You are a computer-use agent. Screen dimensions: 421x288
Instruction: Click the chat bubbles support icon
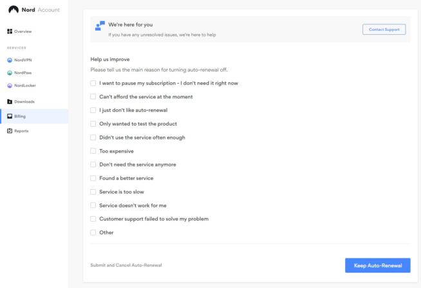pyautogui.click(x=100, y=26)
